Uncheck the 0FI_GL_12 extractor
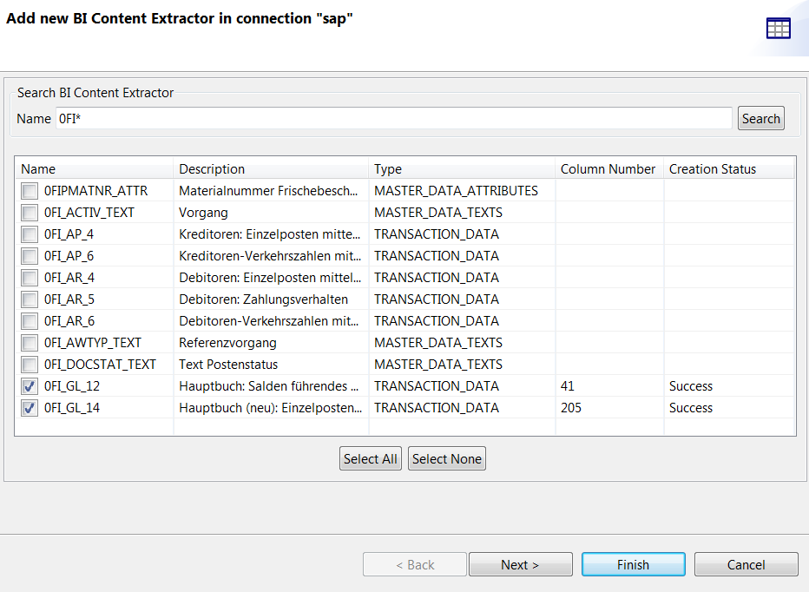Viewport: 809px width, 592px height. (29, 385)
